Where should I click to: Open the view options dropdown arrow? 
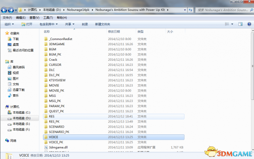click(232, 24)
